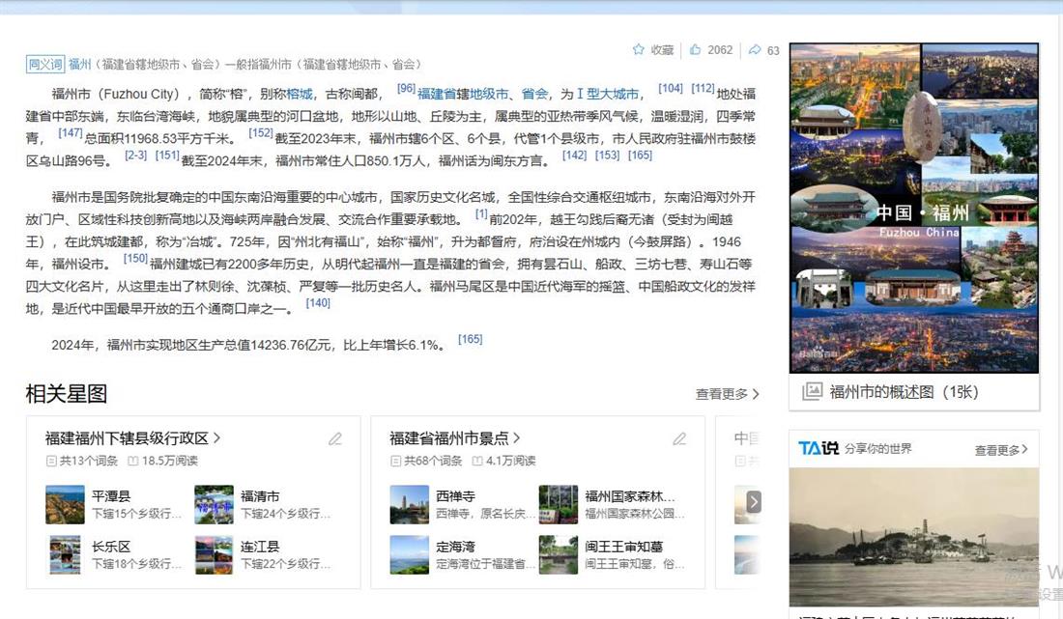Open 西禅寺 thumbnail image
Image resolution: width=1063 pixels, height=619 pixels.
click(410, 504)
